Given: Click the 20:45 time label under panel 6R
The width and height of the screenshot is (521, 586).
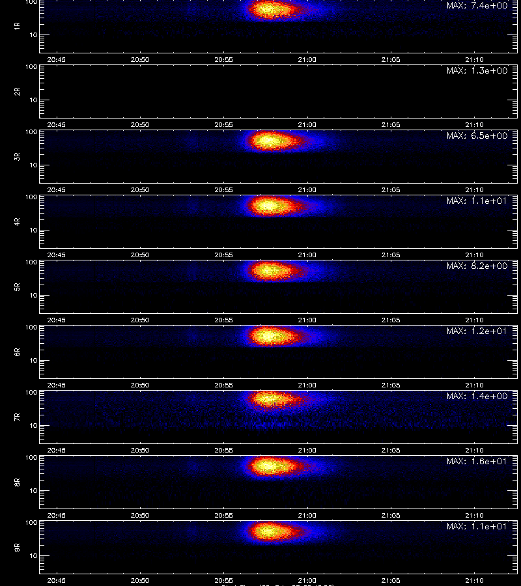Looking at the screenshot, I should pos(57,385).
